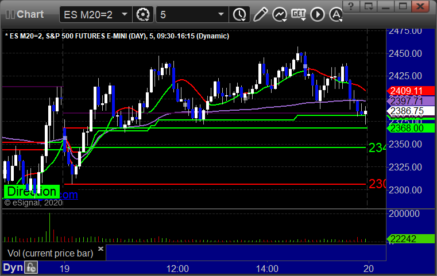This screenshot has width=437, height=276.
Task: Click the Chart window title label
Action: coord(30,14)
